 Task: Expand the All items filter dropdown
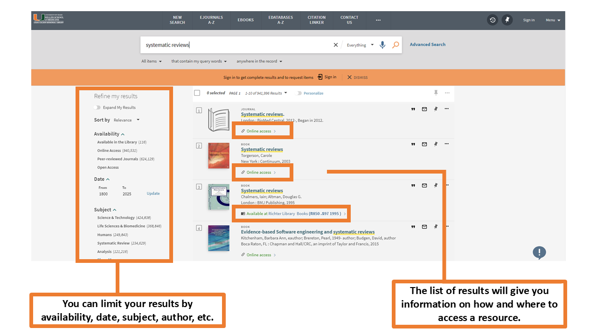tap(152, 61)
